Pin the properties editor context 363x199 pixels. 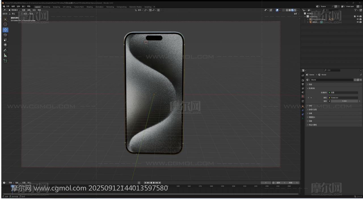(x=361, y=75)
